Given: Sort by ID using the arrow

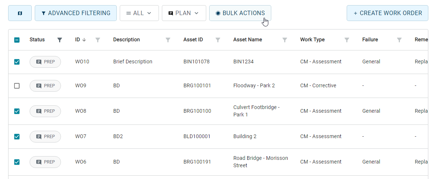Looking at the screenshot, I should 84,40.
